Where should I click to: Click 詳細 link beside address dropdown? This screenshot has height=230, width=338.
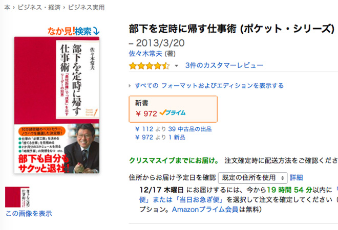(x=296, y=178)
